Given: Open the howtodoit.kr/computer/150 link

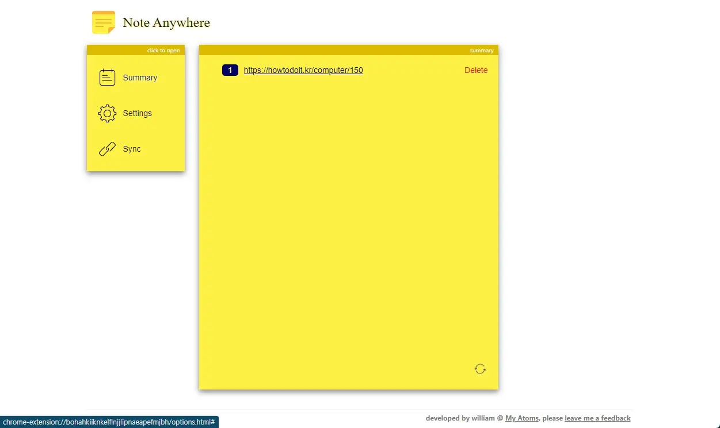Looking at the screenshot, I should tap(303, 70).
